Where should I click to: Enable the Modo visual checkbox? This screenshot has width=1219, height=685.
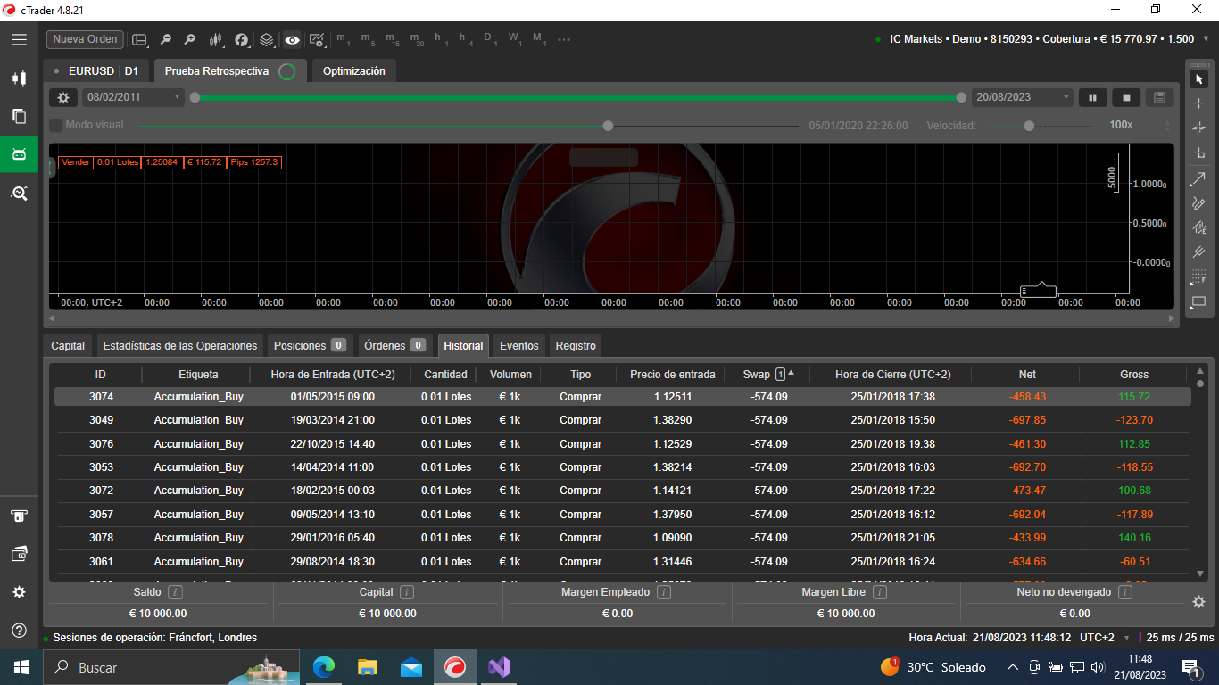pyautogui.click(x=55, y=126)
